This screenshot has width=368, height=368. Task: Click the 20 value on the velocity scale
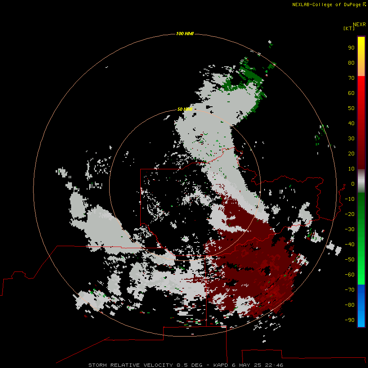coord(351,153)
